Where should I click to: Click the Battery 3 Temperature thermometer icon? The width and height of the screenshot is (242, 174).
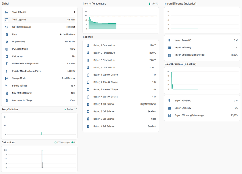point(88,60)
